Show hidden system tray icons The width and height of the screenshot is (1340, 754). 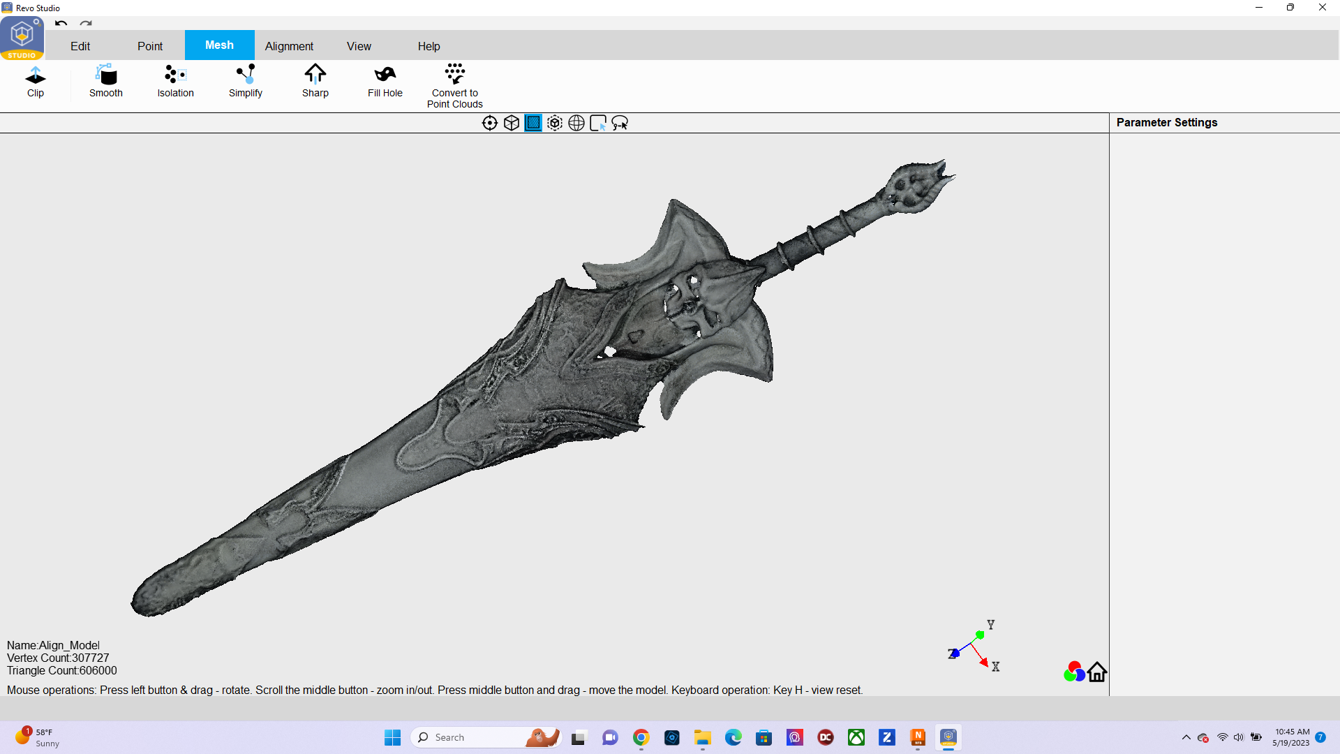point(1186,737)
